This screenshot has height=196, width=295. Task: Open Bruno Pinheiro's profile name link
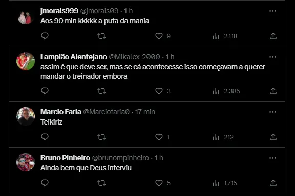tap(65, 158)
